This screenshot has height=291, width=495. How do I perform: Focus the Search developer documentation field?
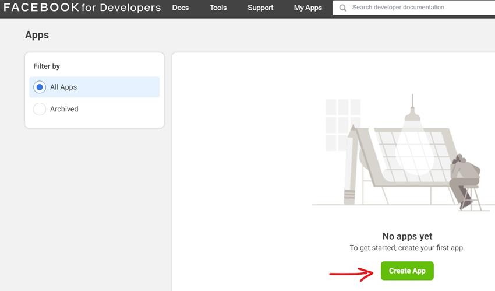pos(413,8)
